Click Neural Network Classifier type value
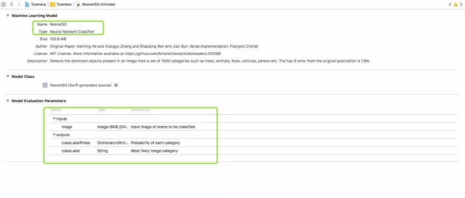 click(72, 32)
